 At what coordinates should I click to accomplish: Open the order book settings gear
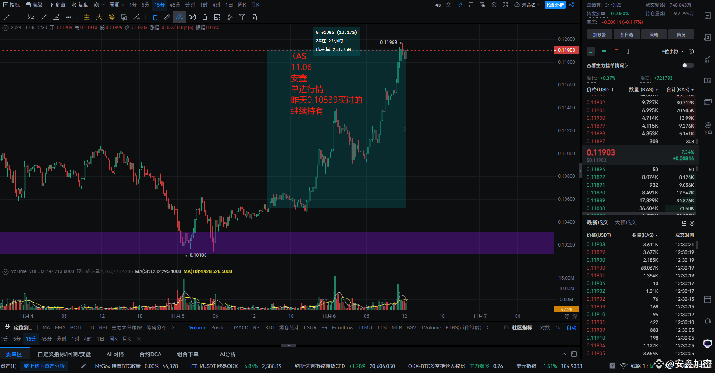pyautogui.click(x=692, y=52)
